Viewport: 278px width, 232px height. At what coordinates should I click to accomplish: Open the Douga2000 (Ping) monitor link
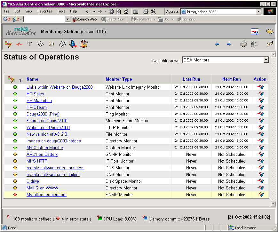(x=43, y=114)
